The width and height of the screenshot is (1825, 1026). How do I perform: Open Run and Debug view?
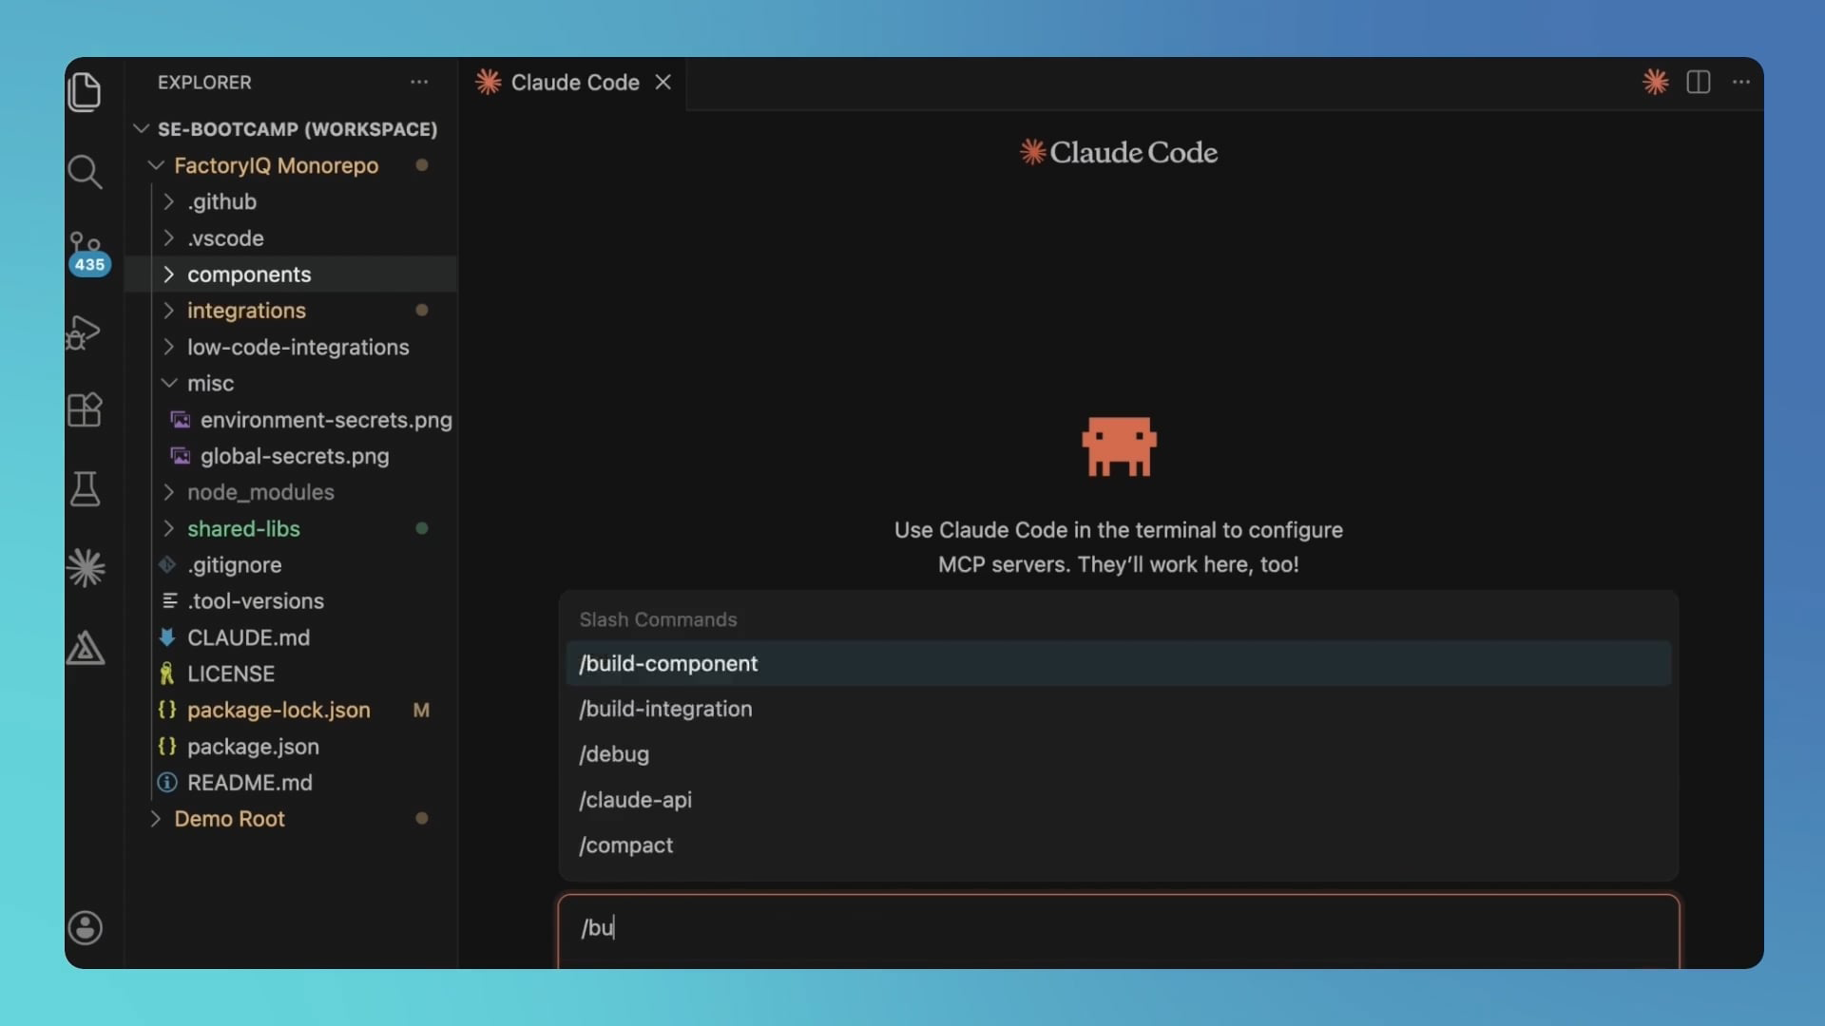click(x=85, y=332)
